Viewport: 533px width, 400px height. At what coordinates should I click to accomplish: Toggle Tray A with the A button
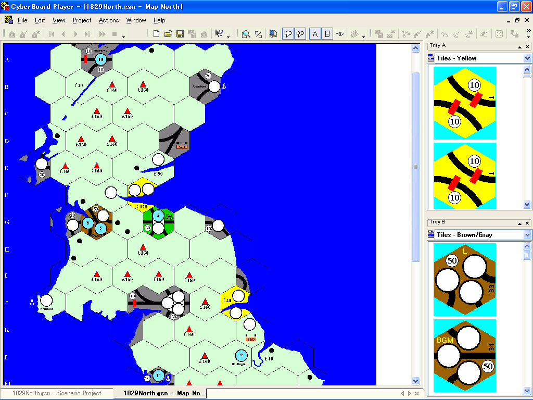tap(315, 34)
